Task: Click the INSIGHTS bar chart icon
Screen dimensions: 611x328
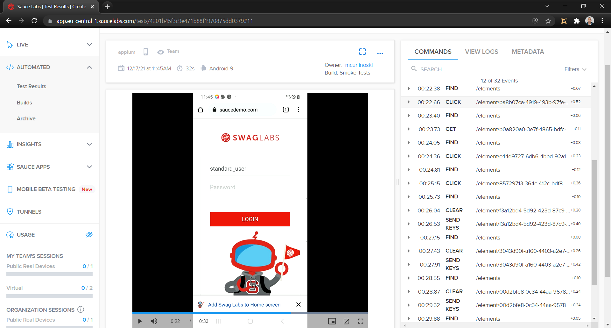Action: (10, 144)
